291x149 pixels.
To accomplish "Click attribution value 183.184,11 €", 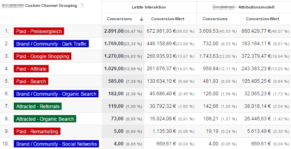I will pos(256,44).
